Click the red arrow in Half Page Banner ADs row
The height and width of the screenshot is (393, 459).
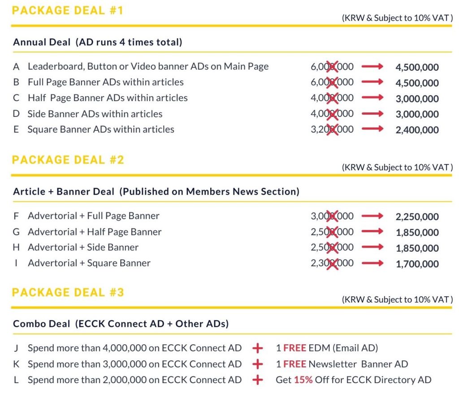tap(372, 98)
